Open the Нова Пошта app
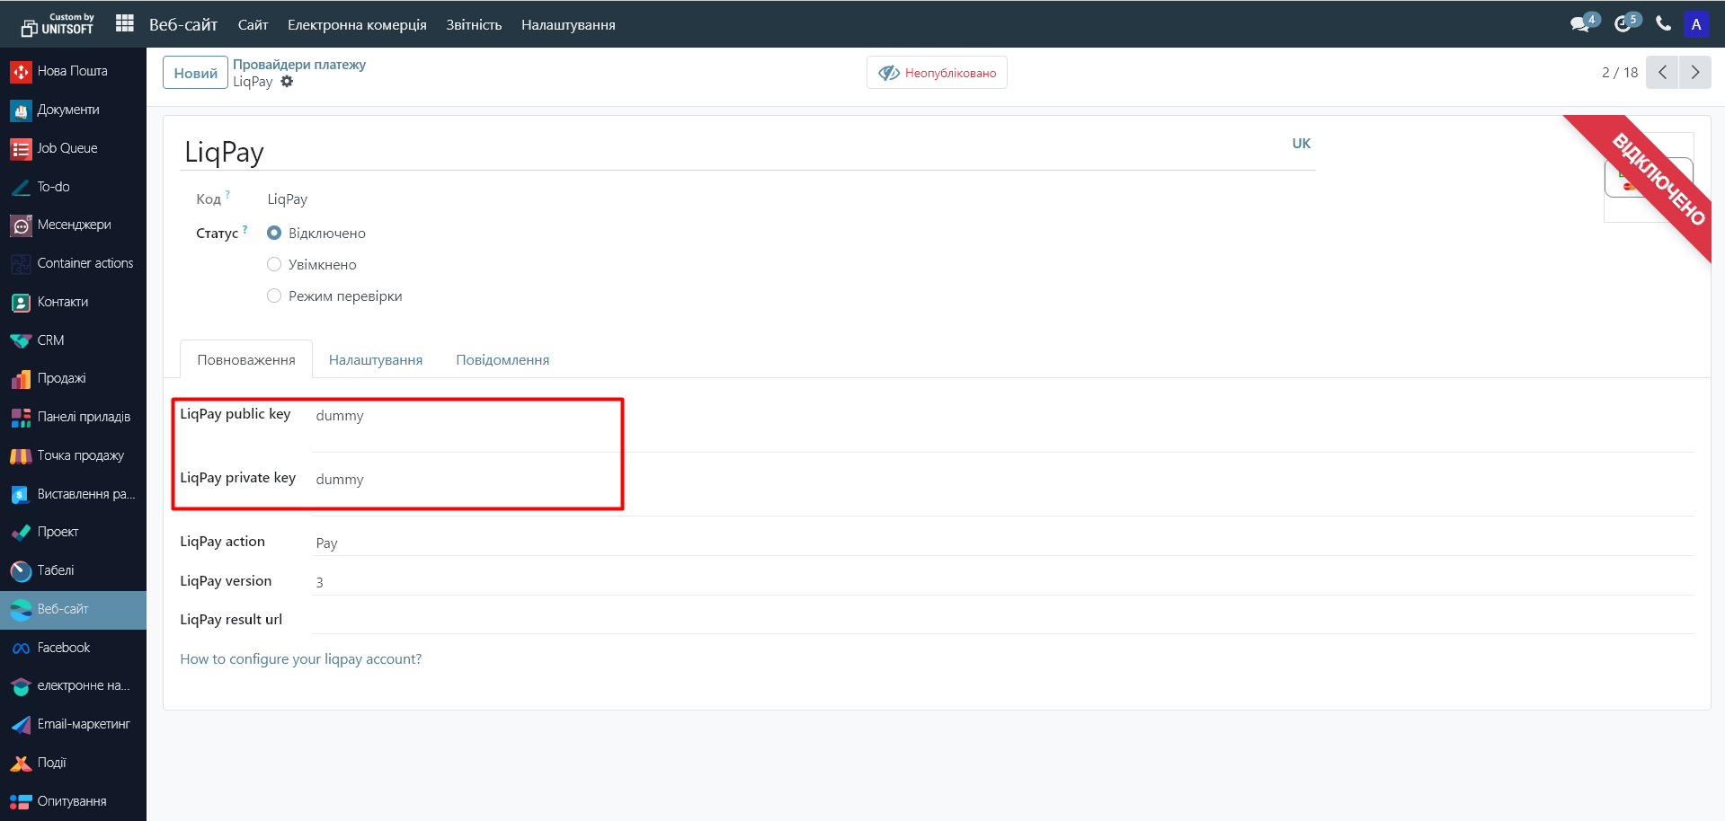The image size is (1725, 821). [72, 71]
